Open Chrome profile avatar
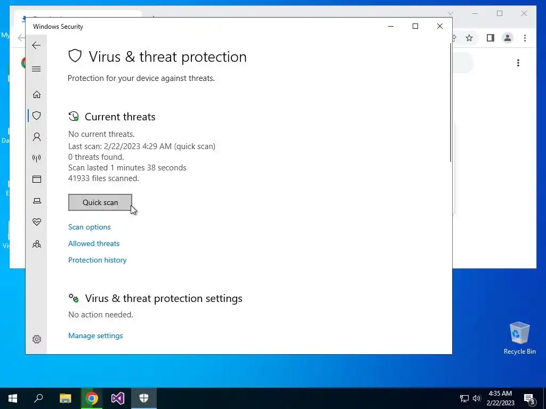The image size is (546, 409). [508, 38]
